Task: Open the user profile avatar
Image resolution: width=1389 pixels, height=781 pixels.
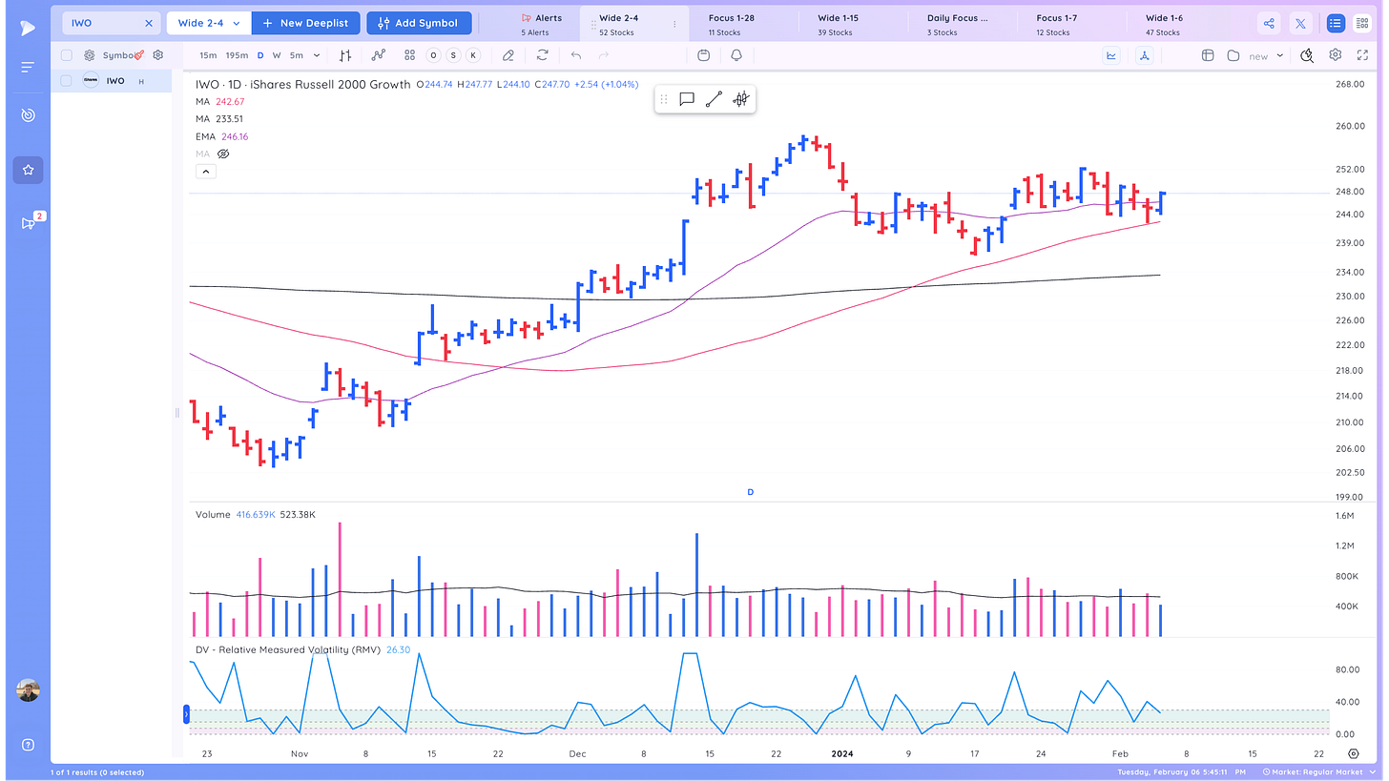Action: tap(28, 690)
